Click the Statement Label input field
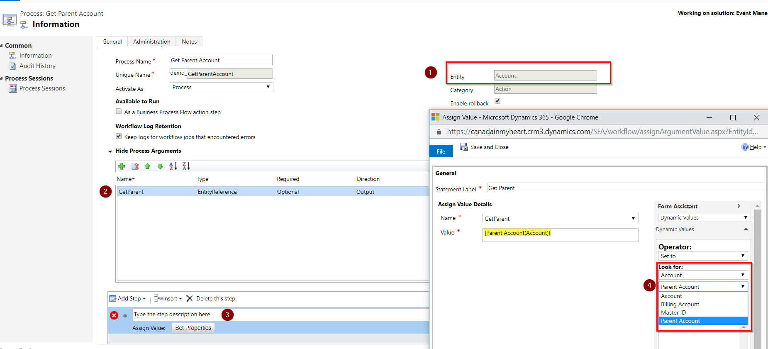Viewport: 768px width, 349px height. [625, 188]
